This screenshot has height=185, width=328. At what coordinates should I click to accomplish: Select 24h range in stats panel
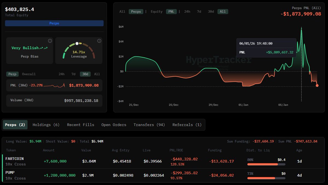pos(62,74)
